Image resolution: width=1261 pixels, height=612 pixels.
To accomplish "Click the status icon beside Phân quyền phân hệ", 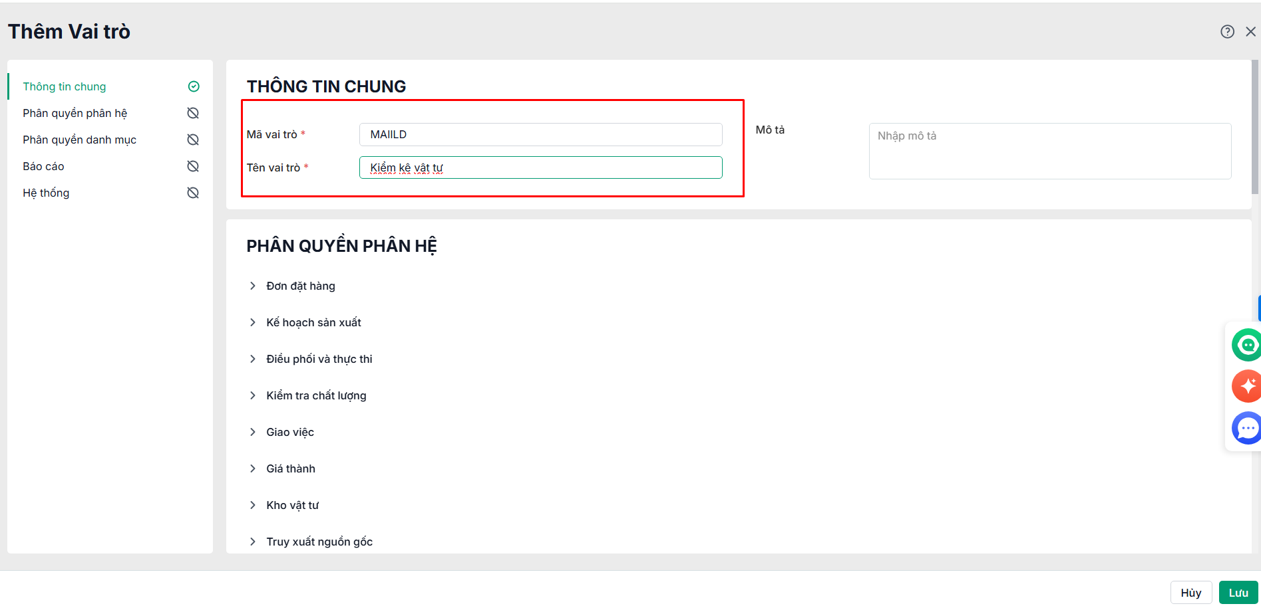I will (193, 113).
